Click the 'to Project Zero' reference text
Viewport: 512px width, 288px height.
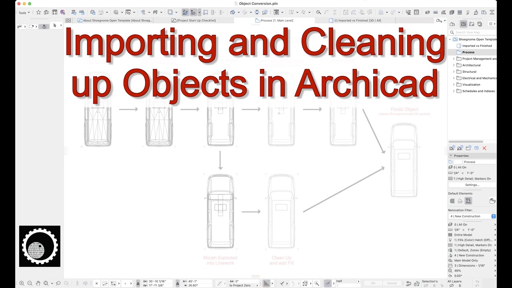(x=240, y=285)
